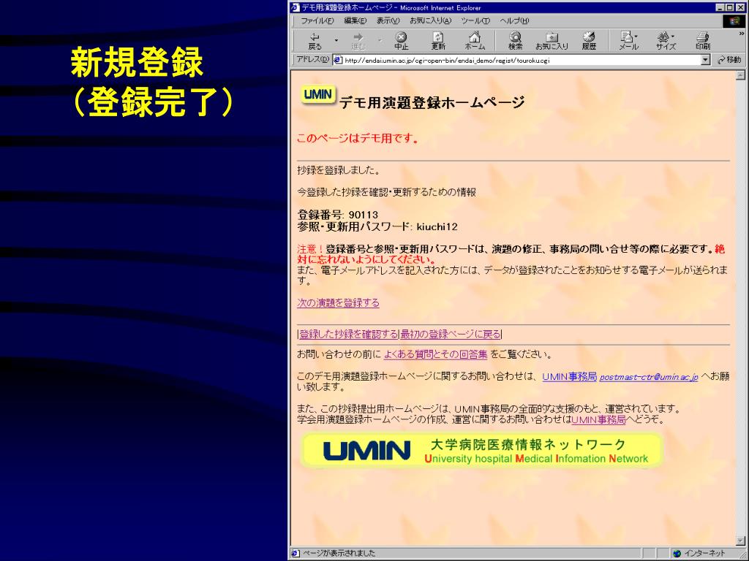The image size is (749, 561).
Task: Click the Refresh (更新) toolbar icon
Action: 438,41
